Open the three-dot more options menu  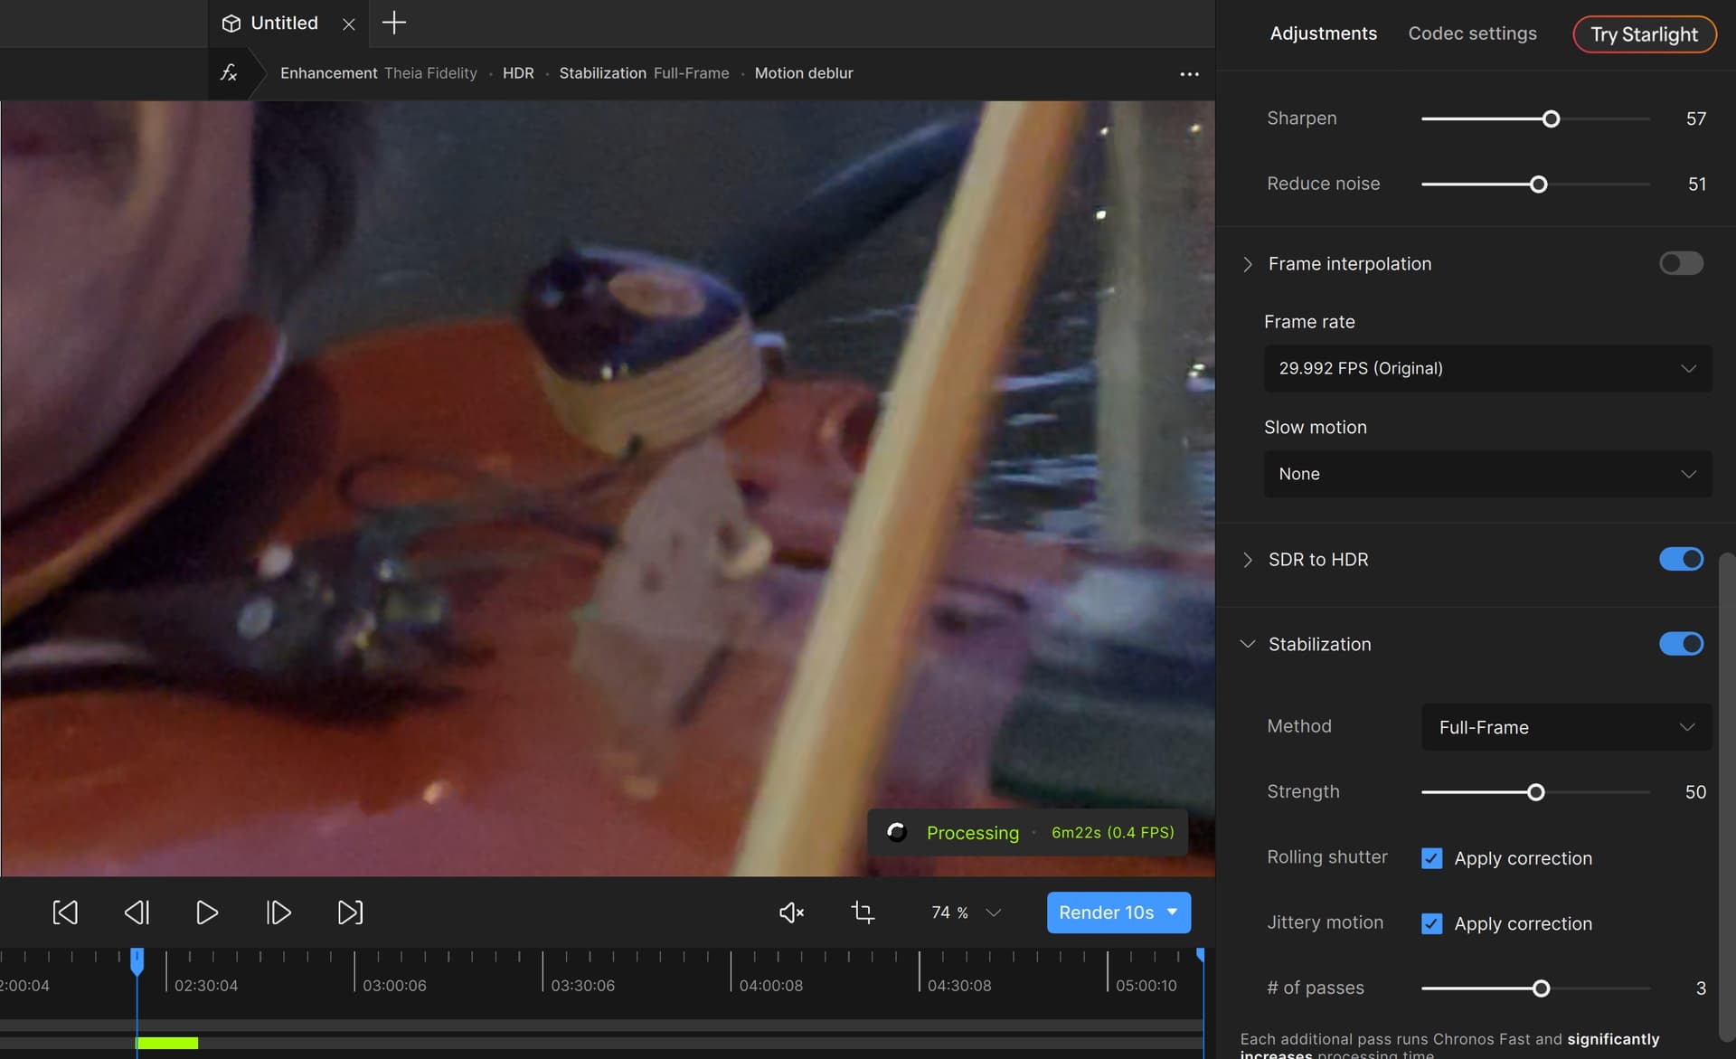(1189, 74)
